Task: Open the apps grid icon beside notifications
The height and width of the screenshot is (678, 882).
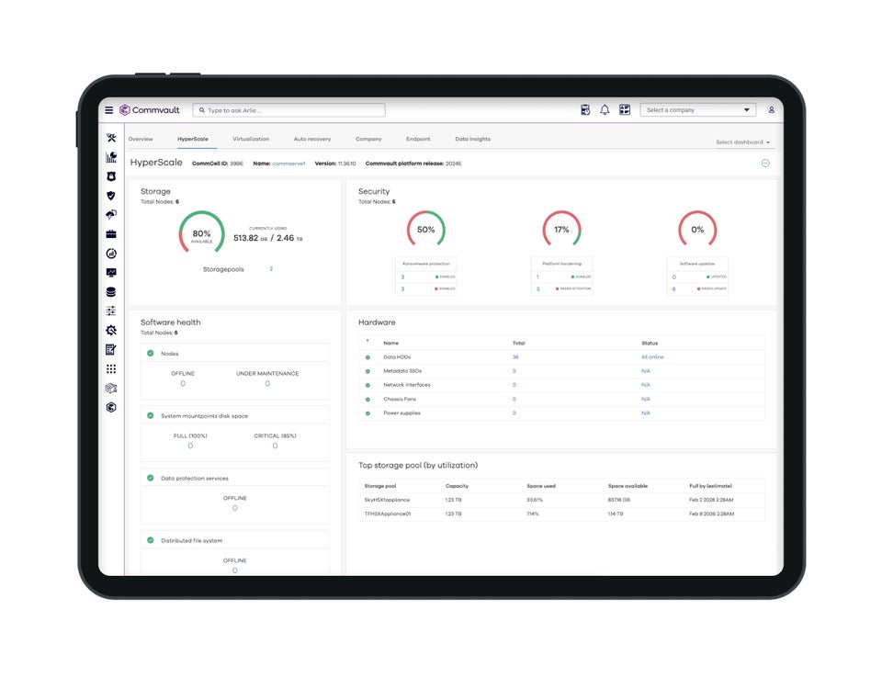Action: tap(624, 108)
